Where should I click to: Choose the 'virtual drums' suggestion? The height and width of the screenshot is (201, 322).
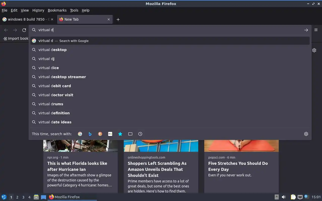170,104
